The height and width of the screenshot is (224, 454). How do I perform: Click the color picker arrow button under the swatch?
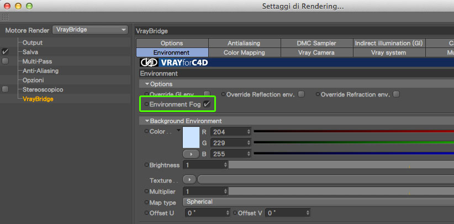pyautogui.click(x=191, y=154)
